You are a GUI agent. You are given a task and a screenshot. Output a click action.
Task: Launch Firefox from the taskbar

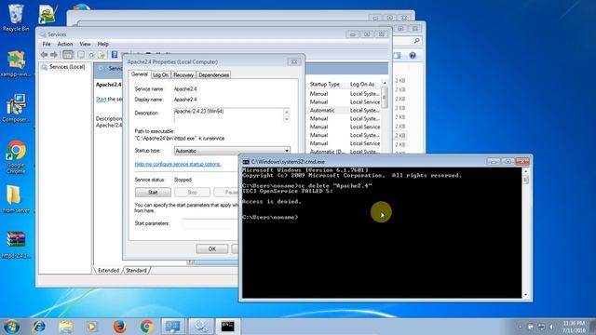tap(119, 327)
